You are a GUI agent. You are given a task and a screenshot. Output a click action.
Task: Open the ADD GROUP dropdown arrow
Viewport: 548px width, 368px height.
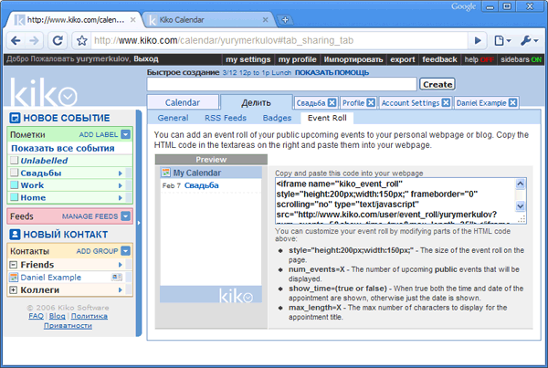[x=125, y=250]
